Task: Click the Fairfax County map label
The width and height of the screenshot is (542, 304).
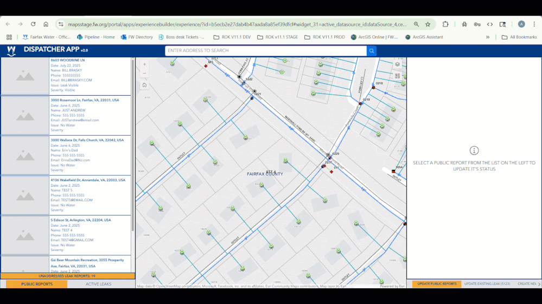Action: 265,174
